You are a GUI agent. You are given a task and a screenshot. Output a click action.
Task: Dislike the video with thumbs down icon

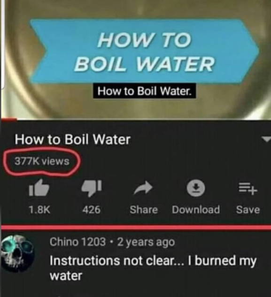(92, 188)
